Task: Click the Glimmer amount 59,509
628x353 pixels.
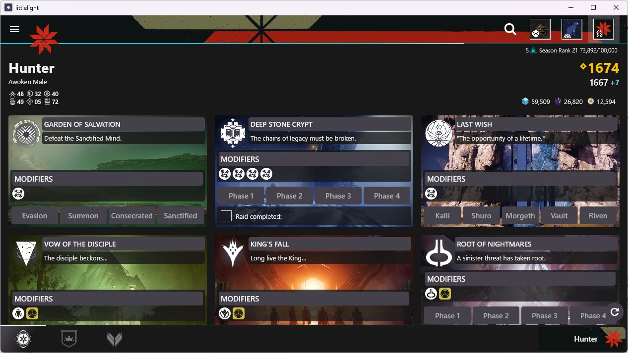Action: 541,101
